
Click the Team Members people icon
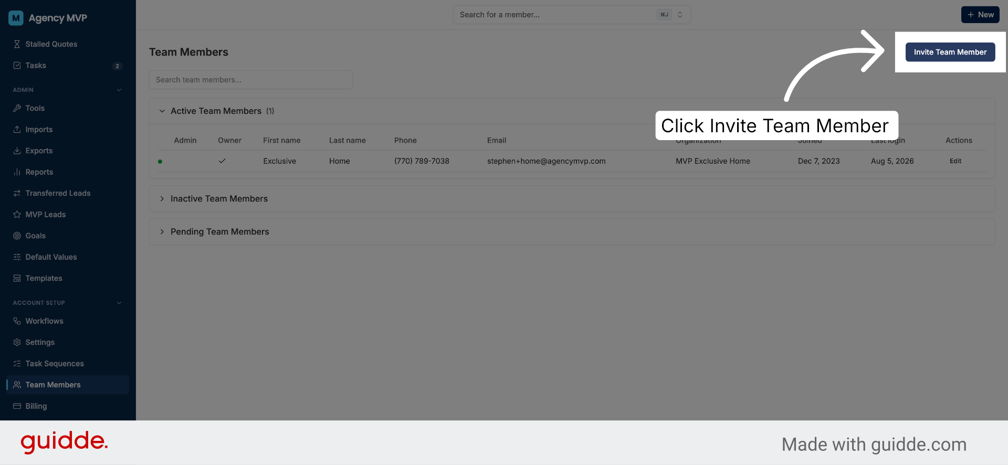coord(17,385)
